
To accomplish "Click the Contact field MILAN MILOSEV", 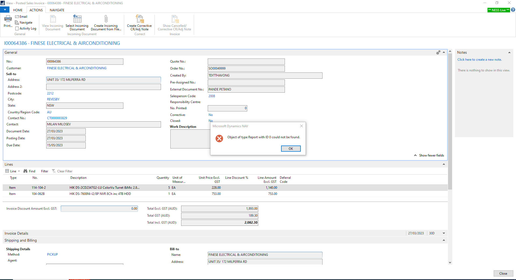I will click(103, 124).
